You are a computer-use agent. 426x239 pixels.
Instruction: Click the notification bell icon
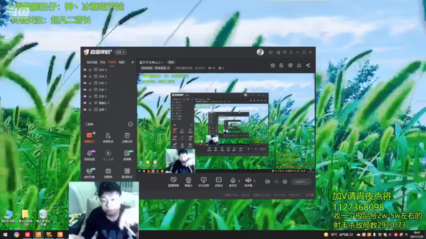click(299, 65)
